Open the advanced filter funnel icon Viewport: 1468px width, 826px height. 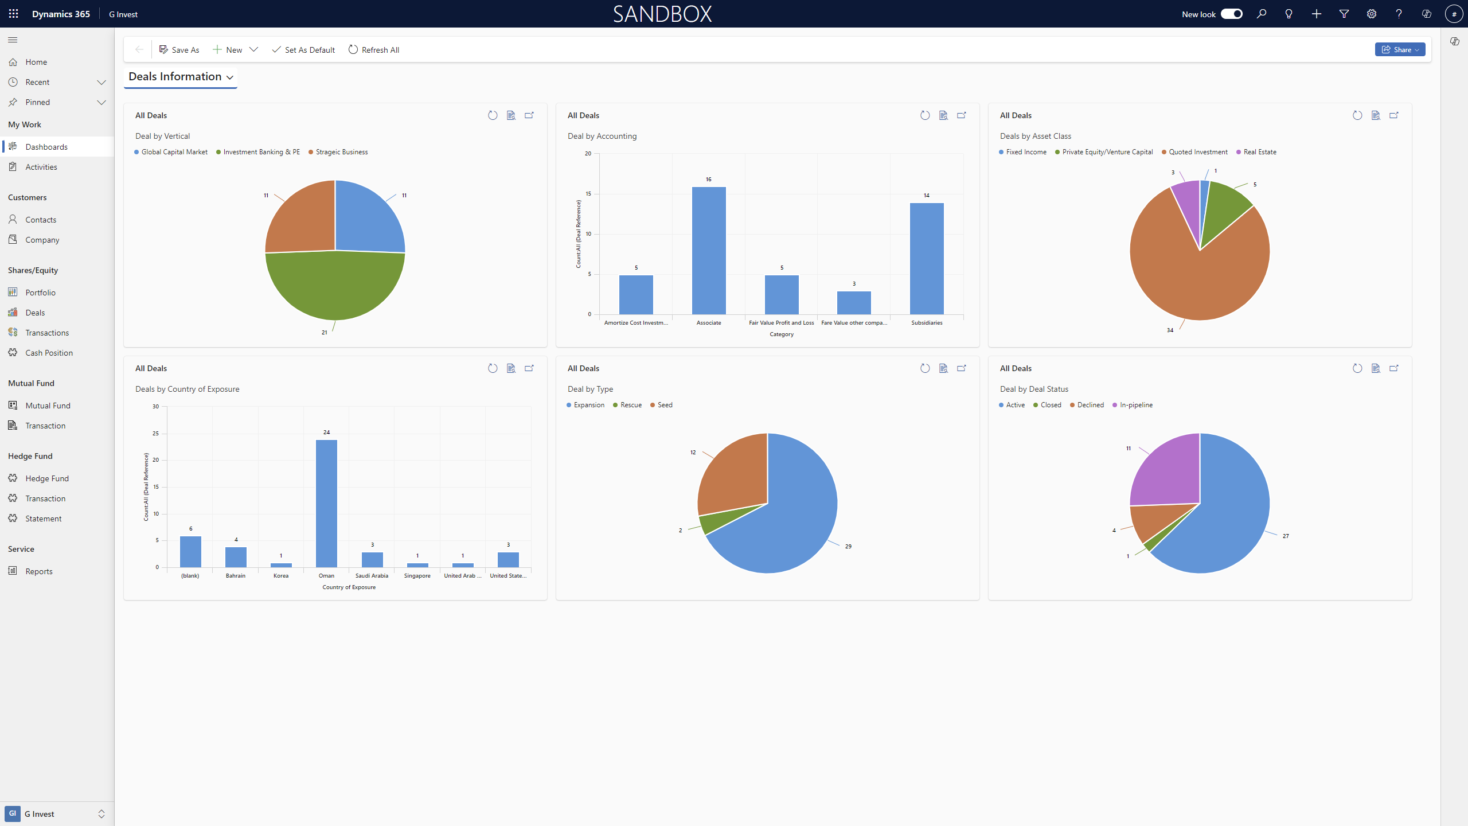tap(1344, 14)
